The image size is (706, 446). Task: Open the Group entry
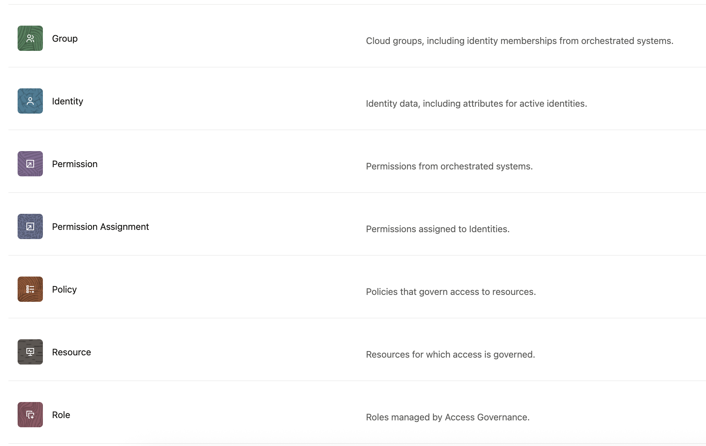[x=65, y=39]
